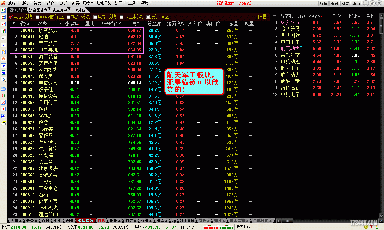Switch to the DDE排名 tab

pyautogui.click(x=79, y=10)
